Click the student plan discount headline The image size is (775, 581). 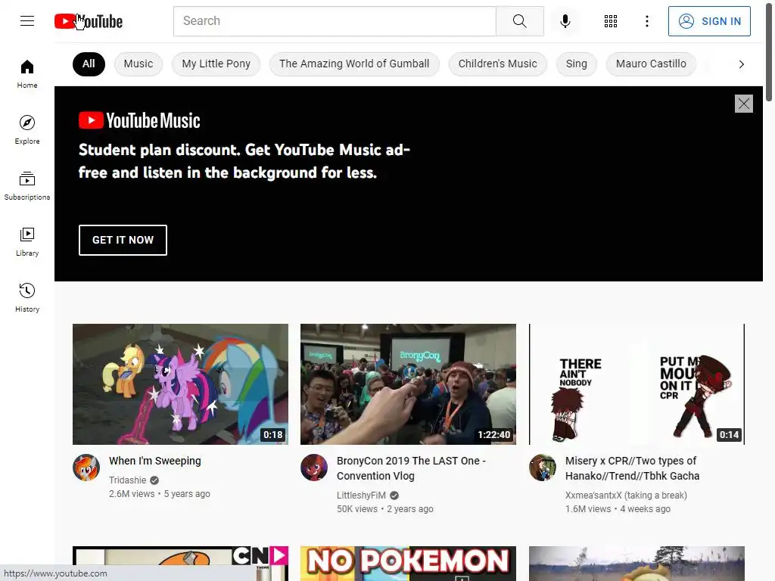pyautogui.click(x=244, y=161)
